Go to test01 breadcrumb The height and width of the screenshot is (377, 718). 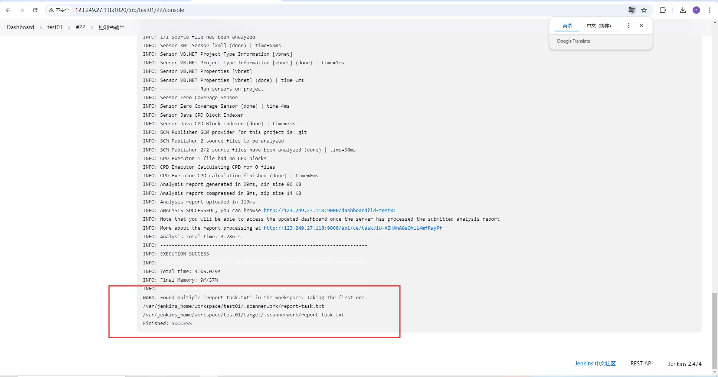pos(55,27)
